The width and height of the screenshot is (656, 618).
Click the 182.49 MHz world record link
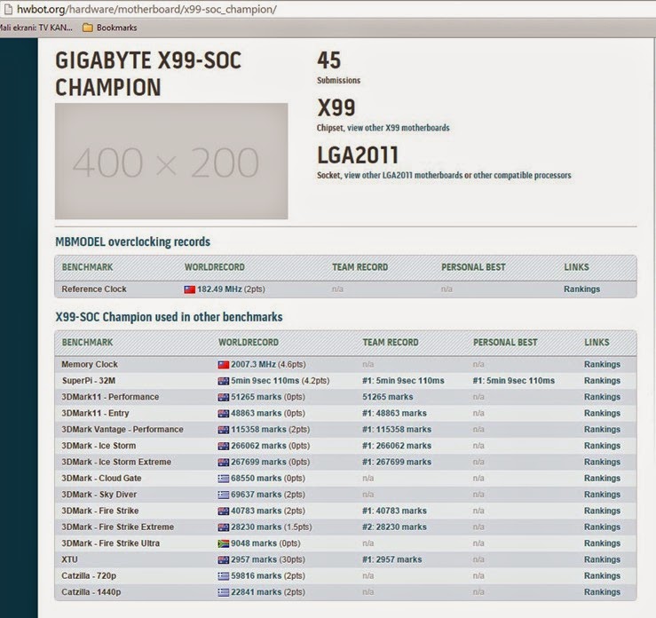click(231, 289)
